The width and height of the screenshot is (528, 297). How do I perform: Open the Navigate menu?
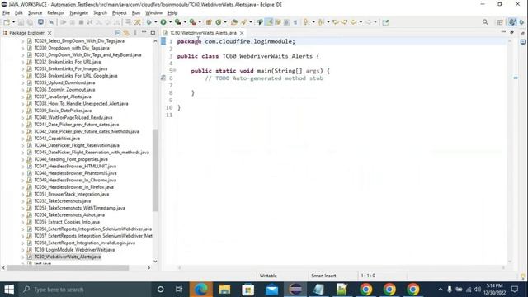click(79, 13)
